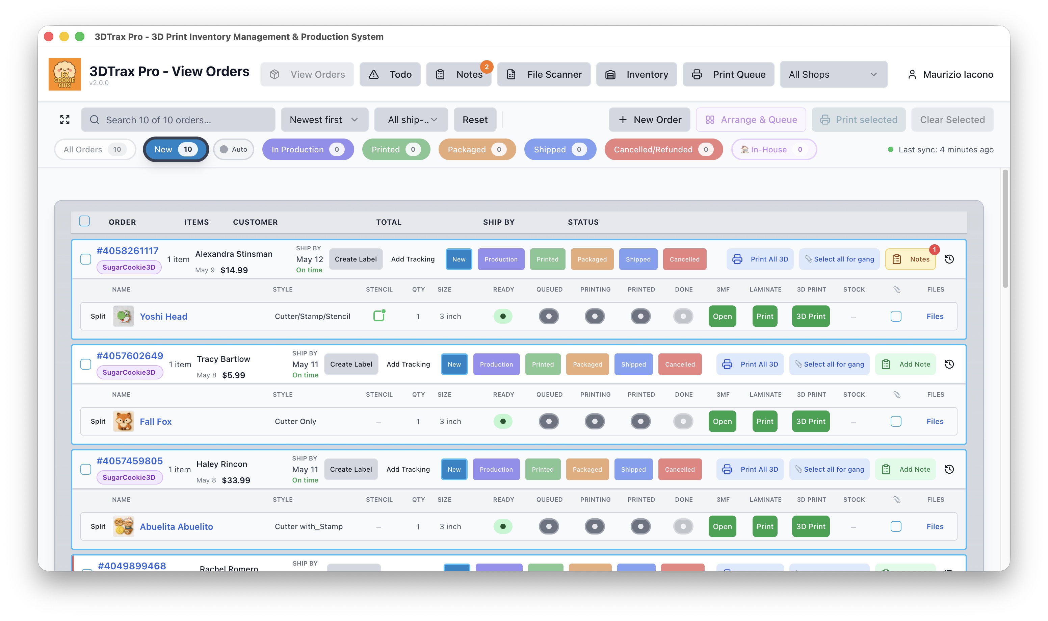Image resolution: width=1048 pixels, height=621 pixels.
Task: Click Add Note for order #4057602649
Action: tap(905, 364)
